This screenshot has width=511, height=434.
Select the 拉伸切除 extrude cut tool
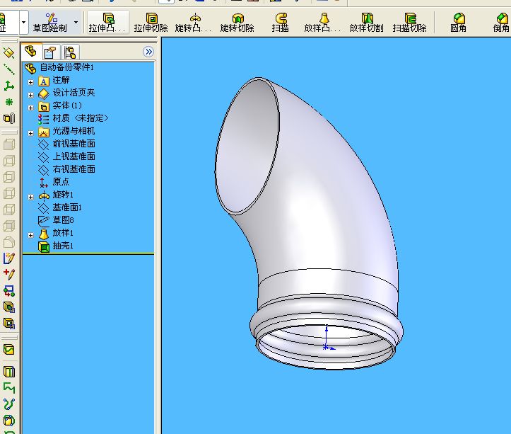pos(151,23)
